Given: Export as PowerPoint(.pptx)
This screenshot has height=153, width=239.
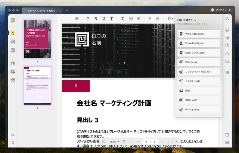Looking at the screenshot, I should tap(199, 43).
